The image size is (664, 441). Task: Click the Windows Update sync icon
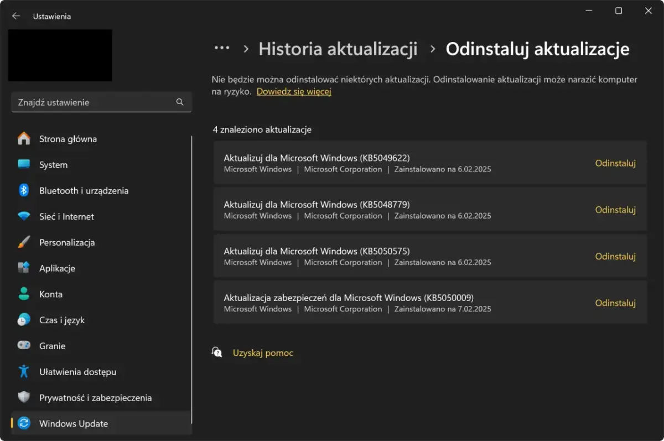pyautogui.click(x=24, y=423)
